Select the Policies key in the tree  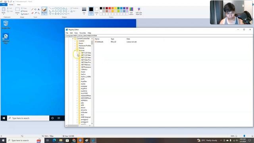coord(81,48)
